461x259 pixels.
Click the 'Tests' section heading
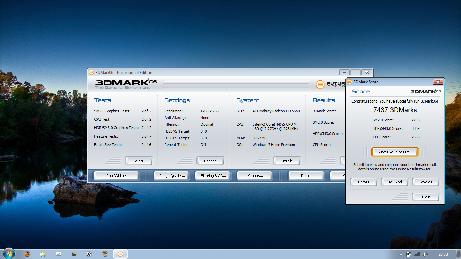pyautogui.click(x=103, y=100)
